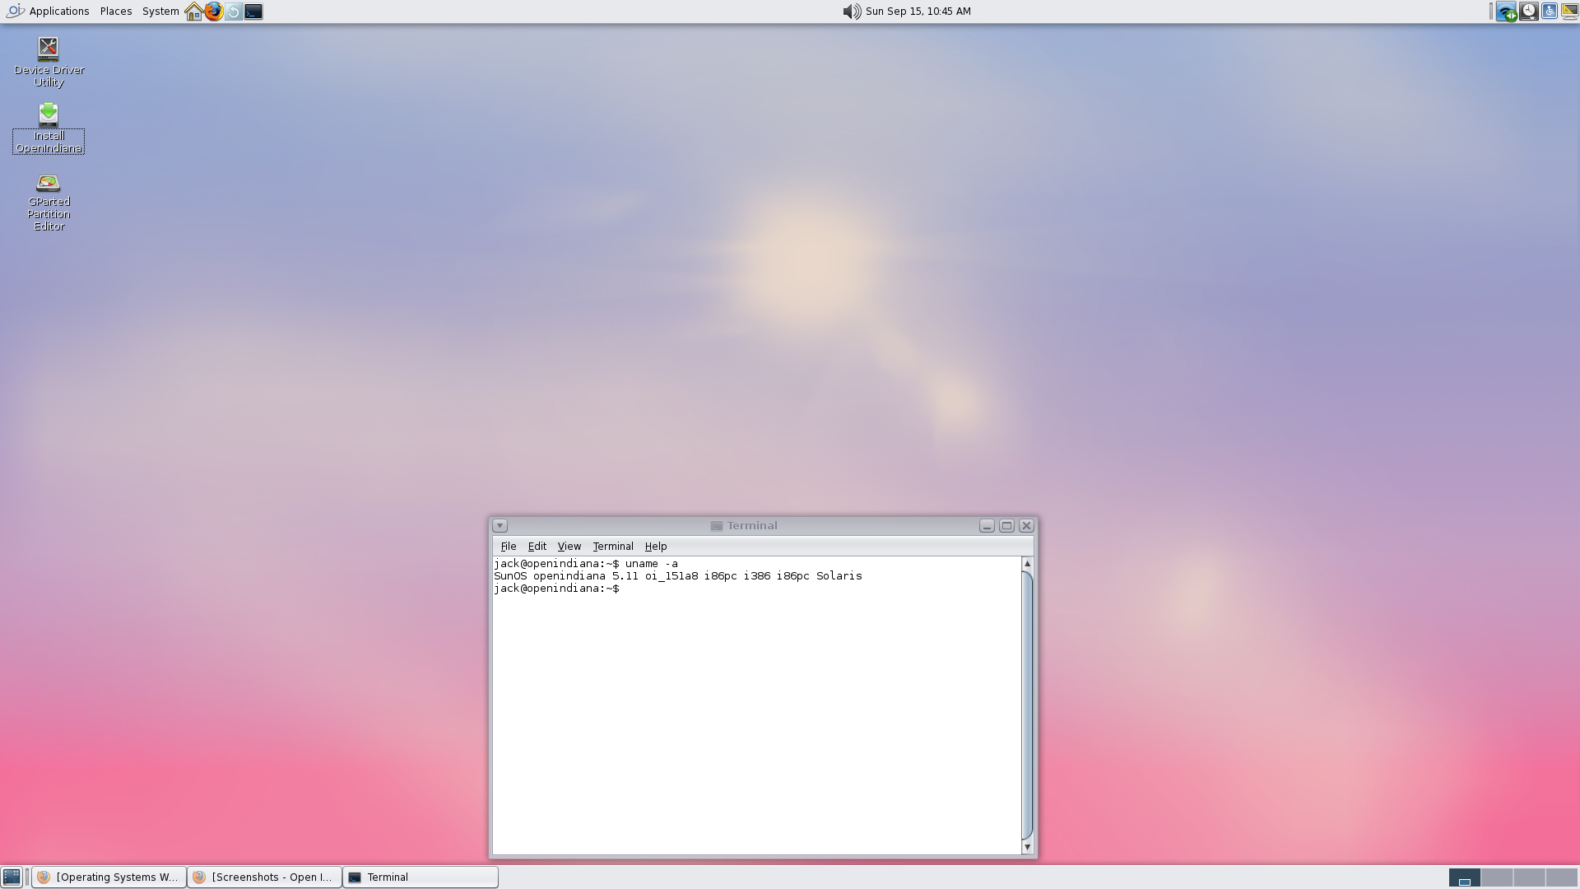This screenshot has height=889, width=1580.
Task: Click the Terminal vertical scrollbar thumb
Action: (1027, 705)
